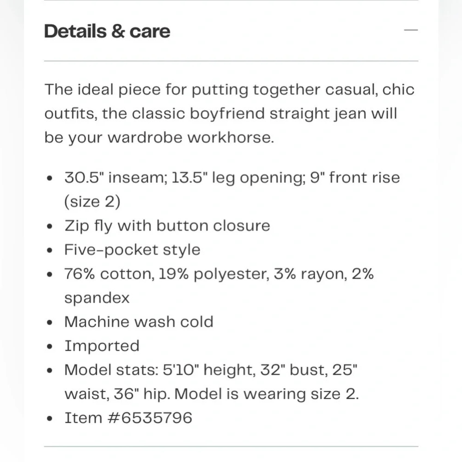
Task: Click the bullet point beside Imported
Action: 49,346
